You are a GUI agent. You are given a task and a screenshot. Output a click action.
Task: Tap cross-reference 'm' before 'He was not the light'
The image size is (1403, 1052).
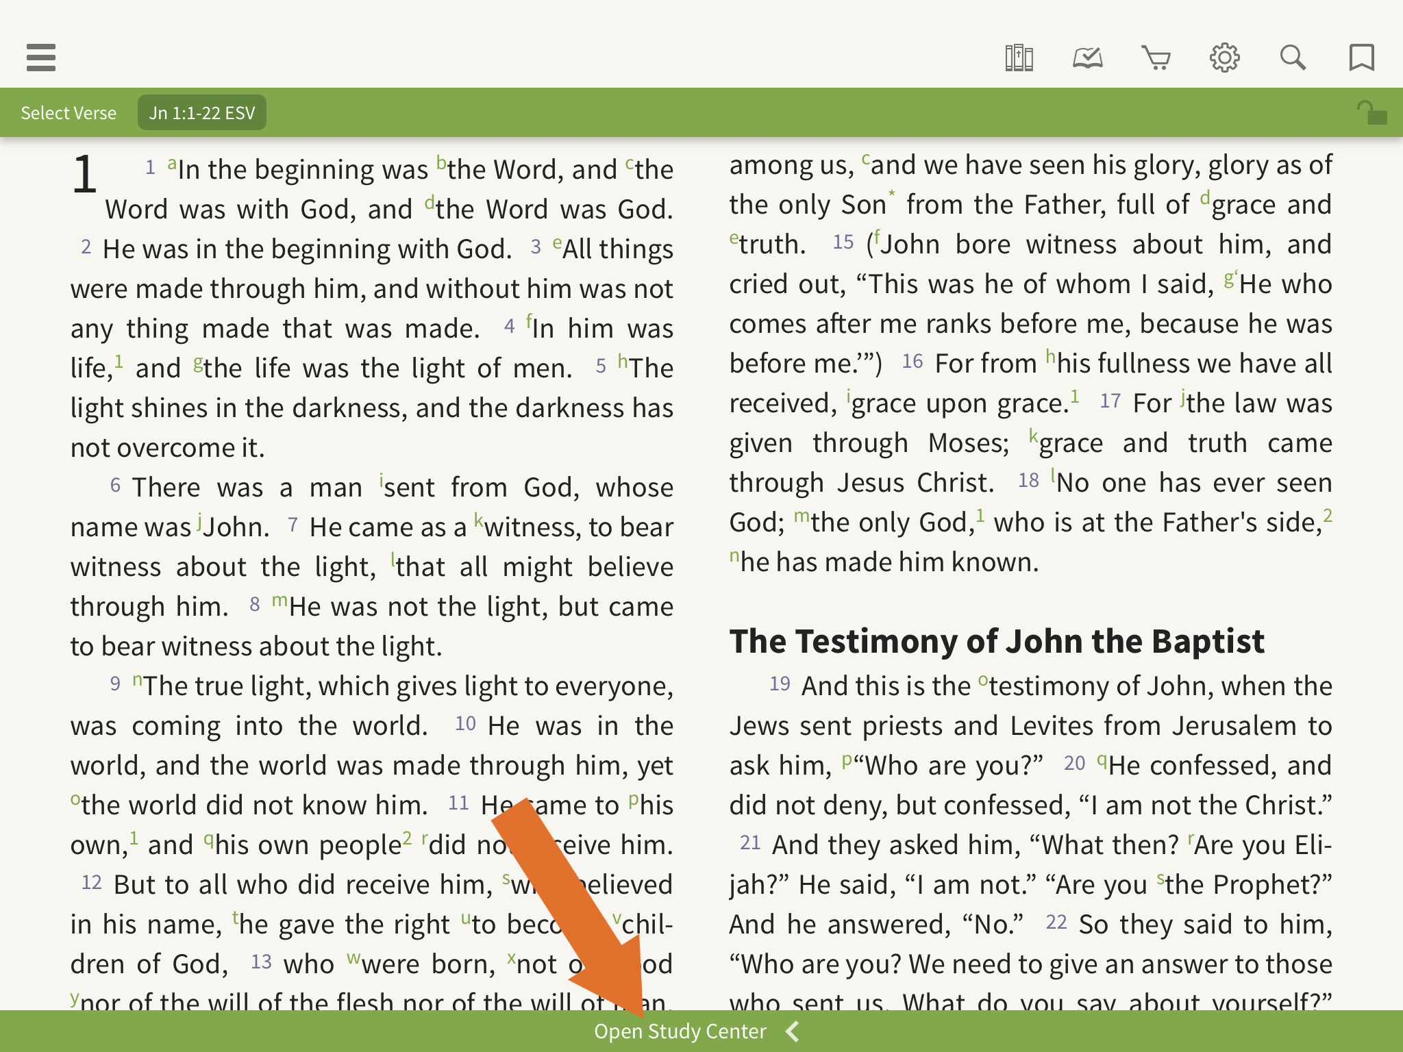coord(280,601)
